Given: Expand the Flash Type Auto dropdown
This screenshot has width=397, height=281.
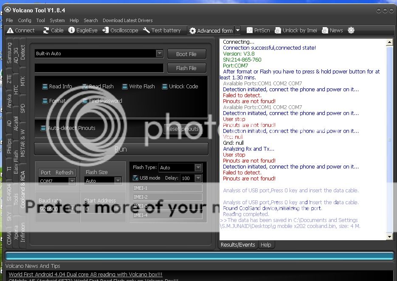Looking at the screenshot, I should tap(198, 167).
